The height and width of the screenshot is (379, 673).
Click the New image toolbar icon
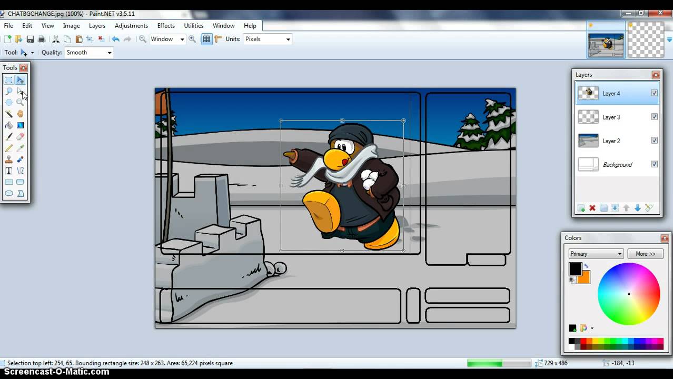pyautogui.click(x=7, y=39)
